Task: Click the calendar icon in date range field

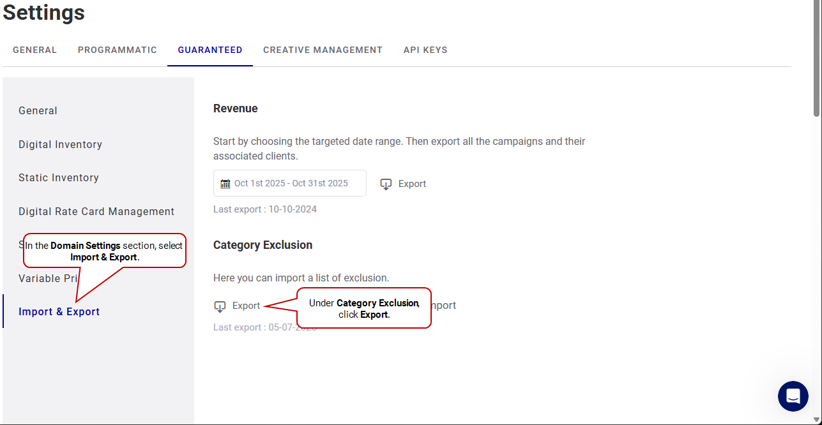Action: [x=225, y=184]
